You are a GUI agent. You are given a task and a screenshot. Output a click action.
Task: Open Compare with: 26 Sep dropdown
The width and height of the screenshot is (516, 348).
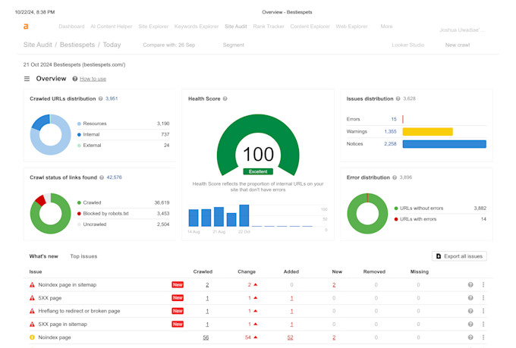168,45
